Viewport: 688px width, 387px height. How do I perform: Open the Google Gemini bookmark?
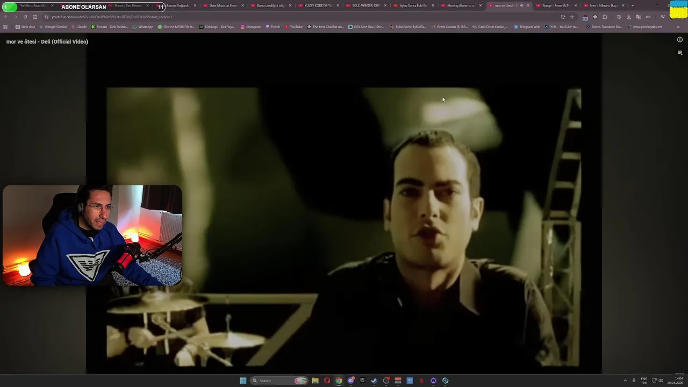coord(53,27)
